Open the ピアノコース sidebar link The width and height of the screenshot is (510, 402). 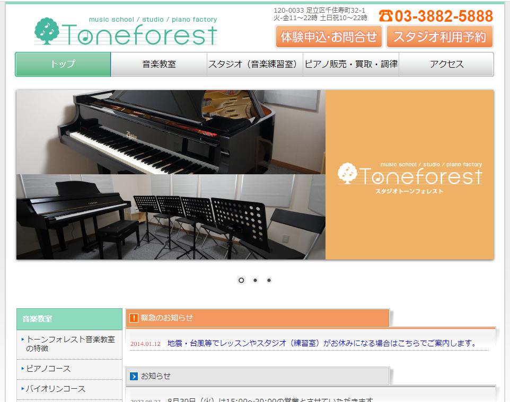[x=48, y=369]
